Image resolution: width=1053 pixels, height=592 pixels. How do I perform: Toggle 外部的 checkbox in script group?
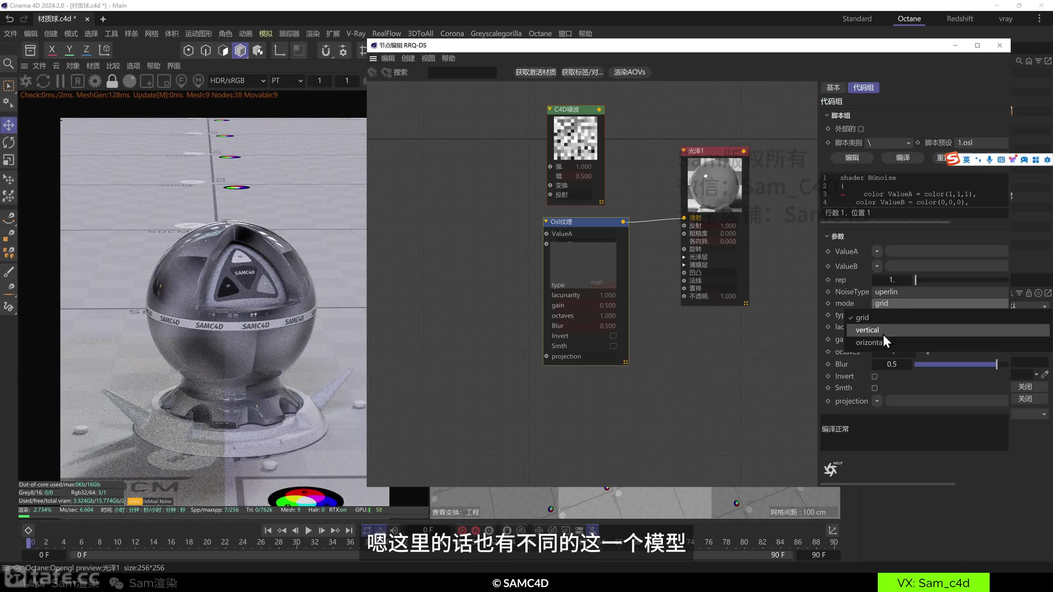point(861,129)
